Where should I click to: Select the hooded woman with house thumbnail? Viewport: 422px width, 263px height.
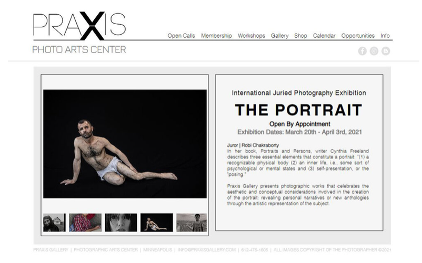(x=54, y=223)
